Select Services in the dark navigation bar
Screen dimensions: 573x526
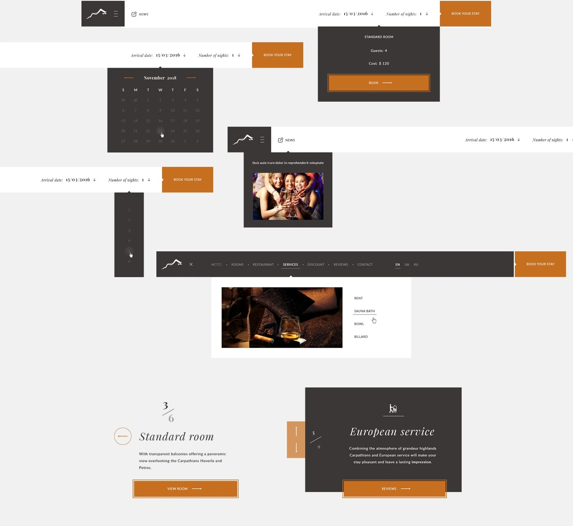point(291,265)
